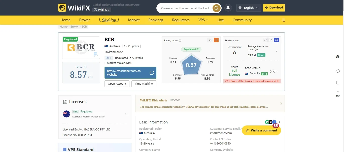Click the info icon next to Rating Index
Viewport: 344px width, 152px height.
click(180, 40)
